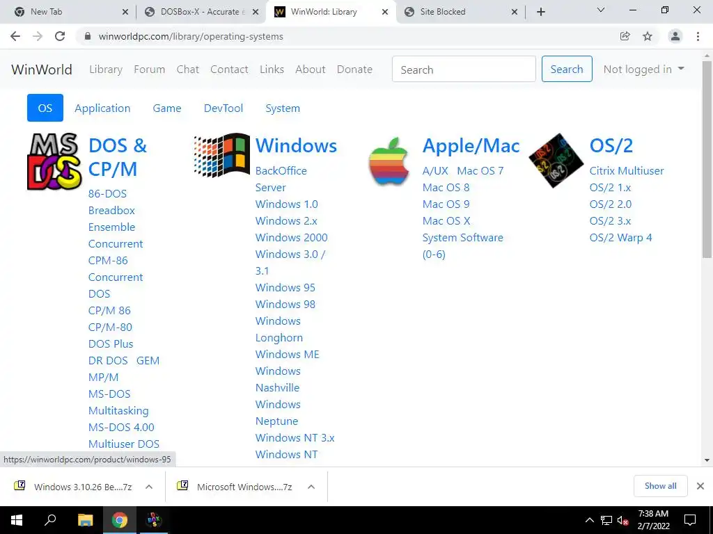The width and height of the screenshot is (713, 534).
Task: Click the Windows flag logo image
Action: (222, 154)
